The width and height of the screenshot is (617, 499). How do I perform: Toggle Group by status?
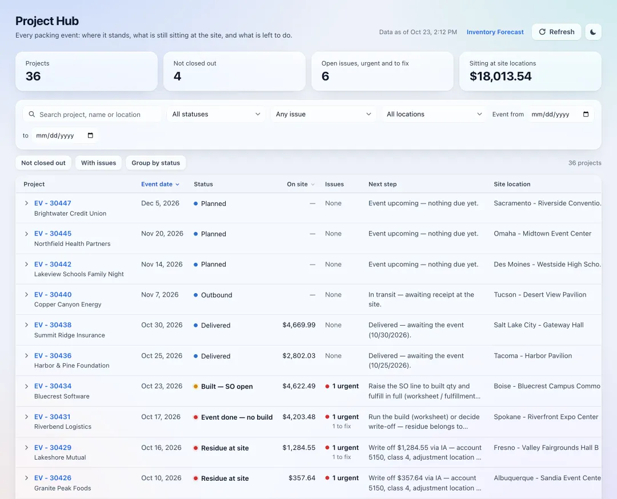(156, 163)
